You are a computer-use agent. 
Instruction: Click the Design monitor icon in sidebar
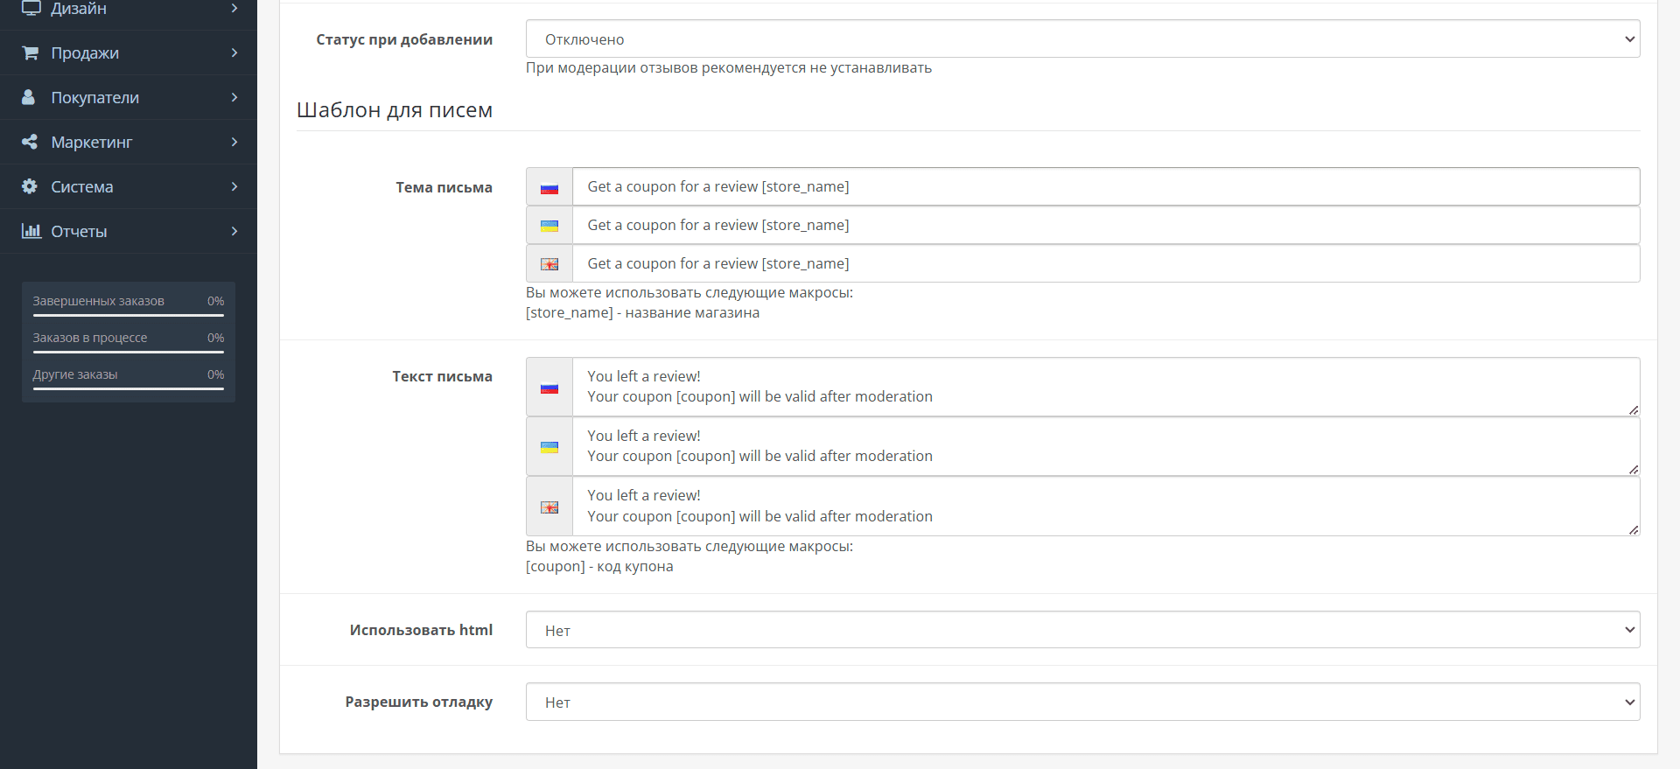click(31, 8)
